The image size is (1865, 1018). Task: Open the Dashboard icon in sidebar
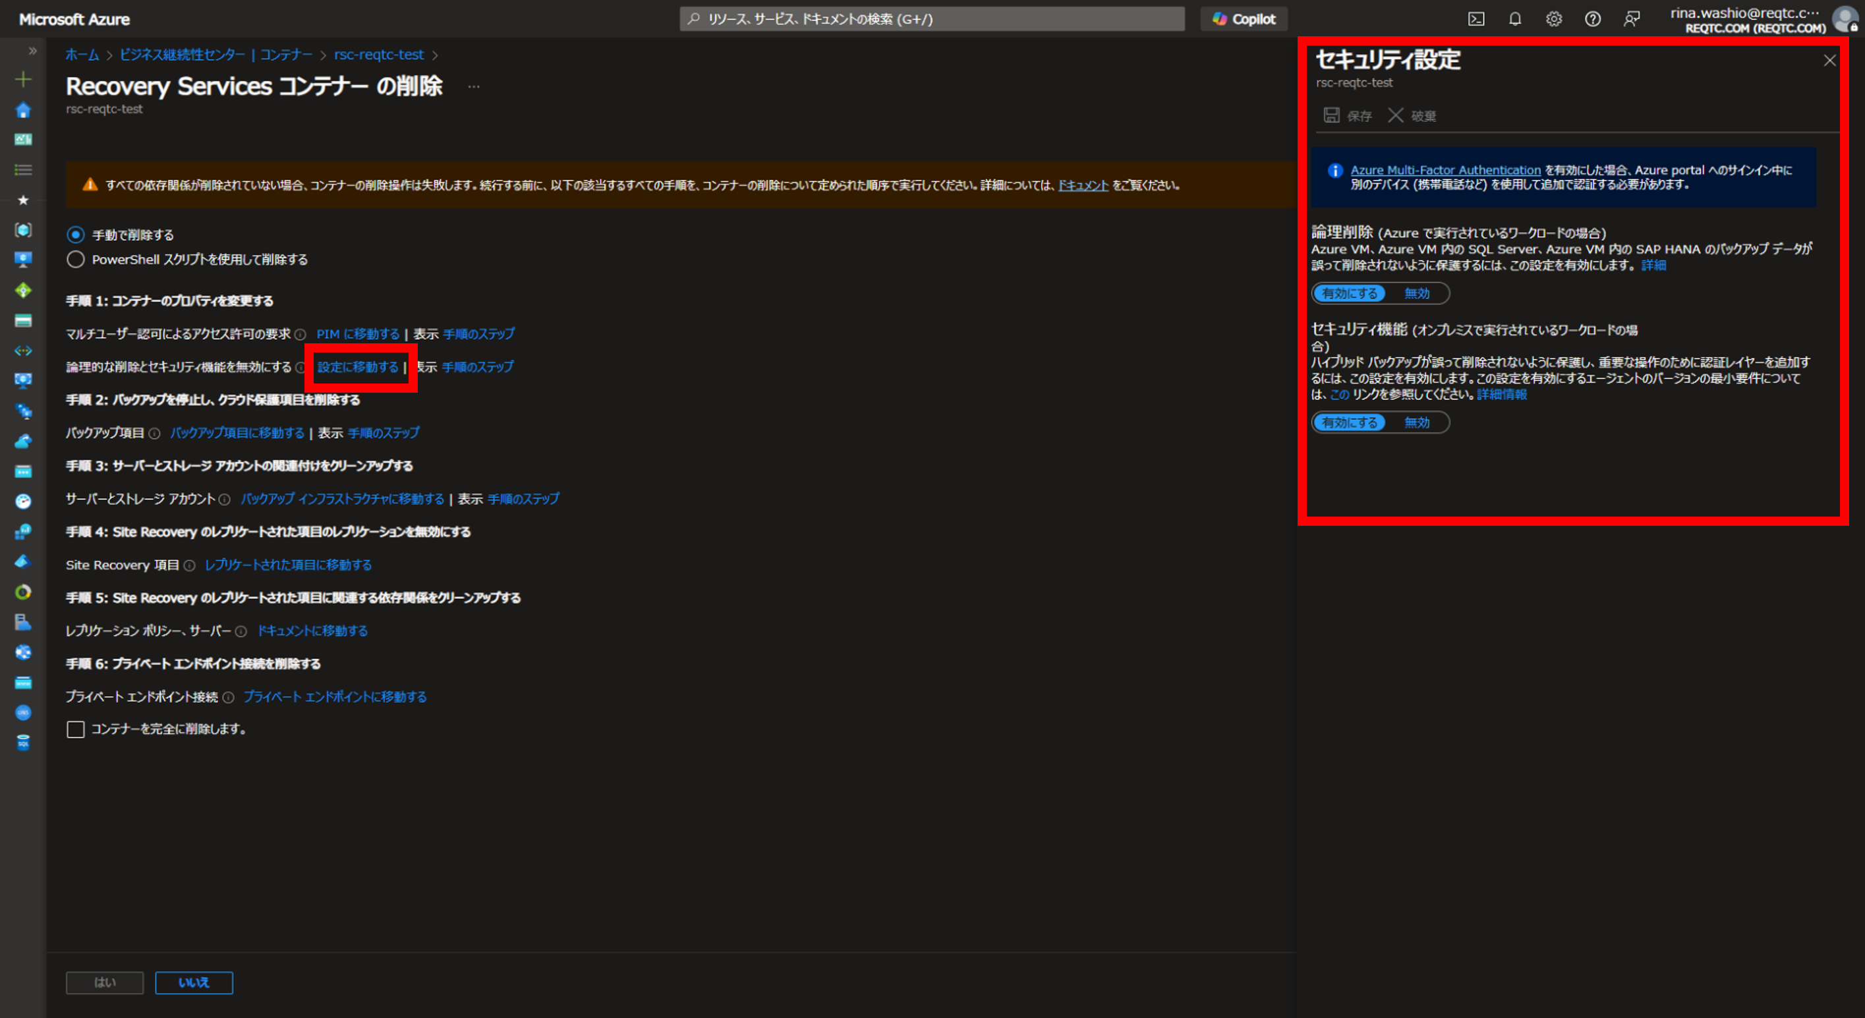point(23,139)
